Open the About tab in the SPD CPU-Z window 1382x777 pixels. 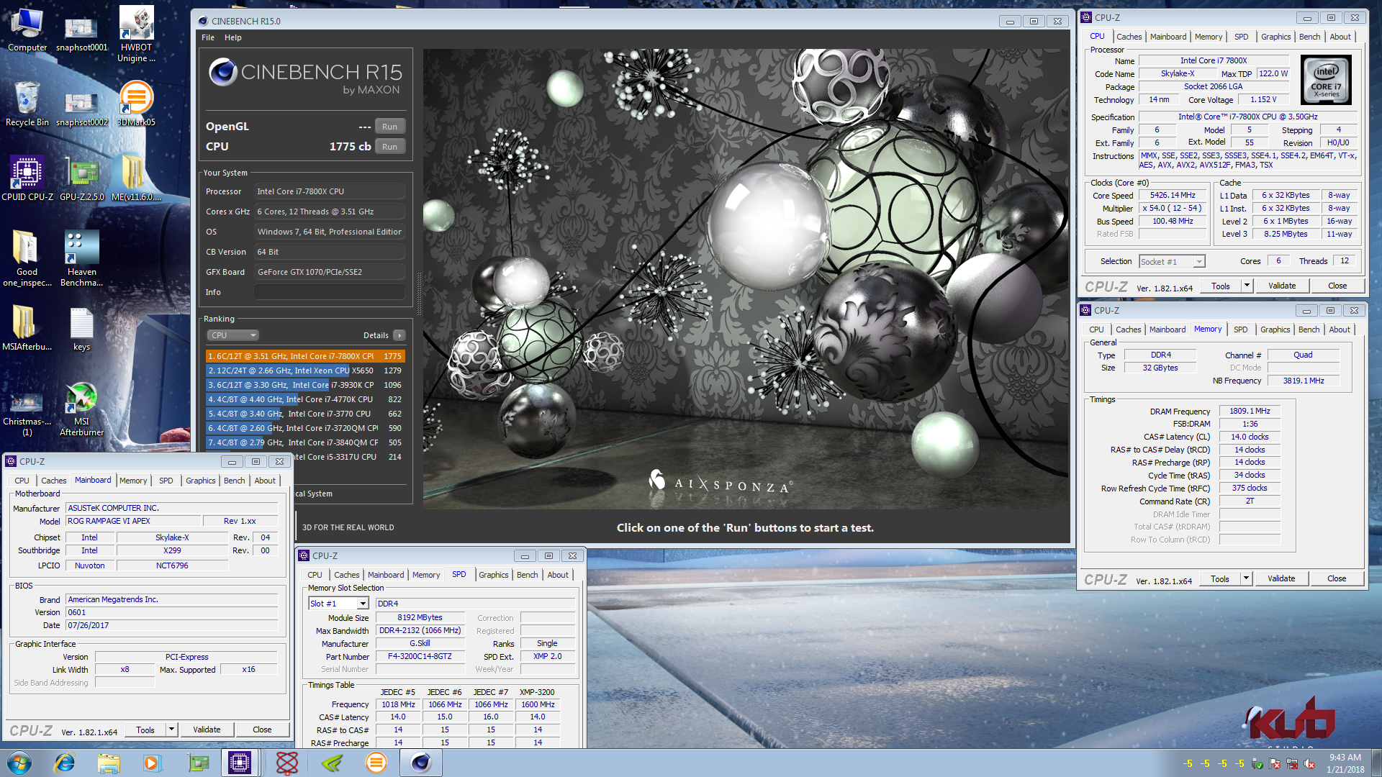point(558,575)
